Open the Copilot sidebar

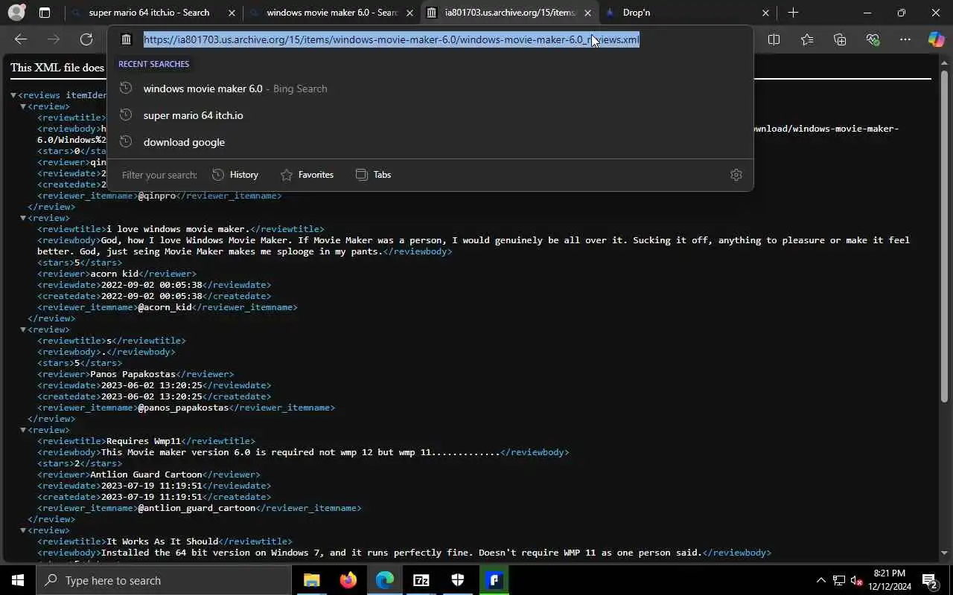click(x=936, y=39)
